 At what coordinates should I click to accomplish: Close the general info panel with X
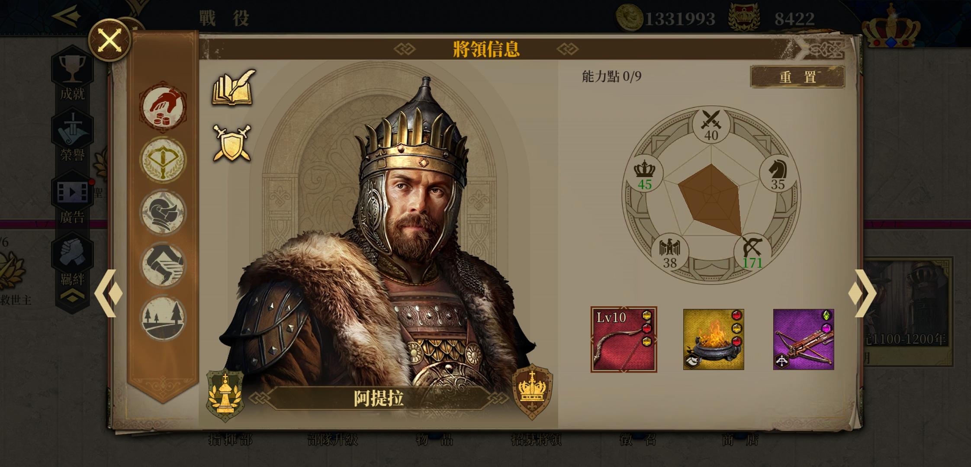point(109,41)
